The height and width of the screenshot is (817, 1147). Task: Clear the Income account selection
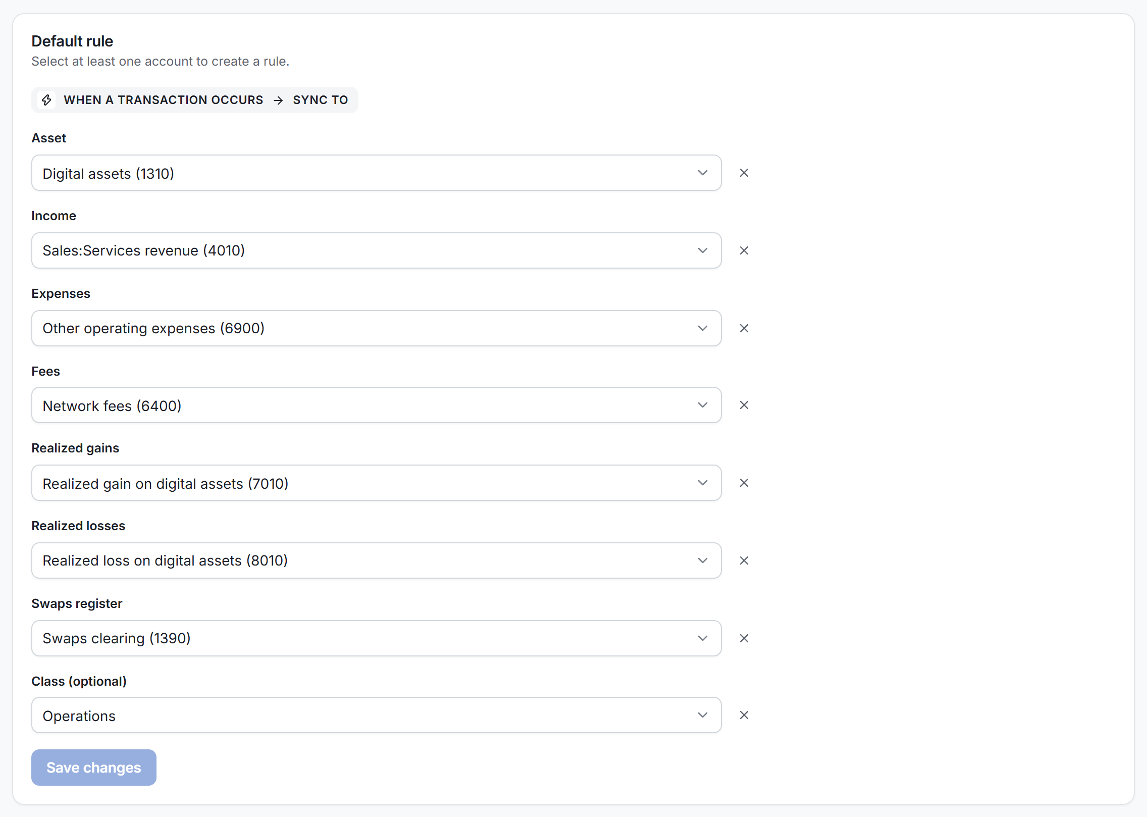(x=744, y=250)
